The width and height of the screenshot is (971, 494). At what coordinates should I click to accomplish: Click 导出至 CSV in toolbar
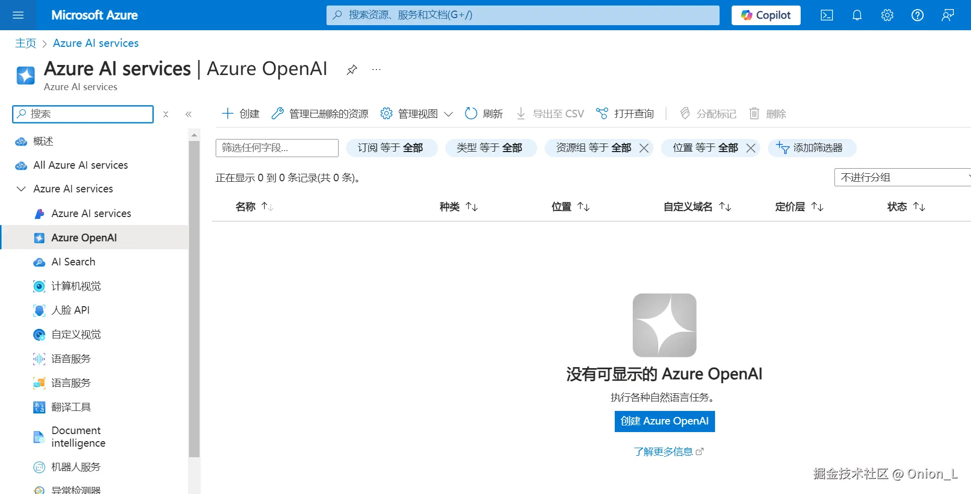550,114
